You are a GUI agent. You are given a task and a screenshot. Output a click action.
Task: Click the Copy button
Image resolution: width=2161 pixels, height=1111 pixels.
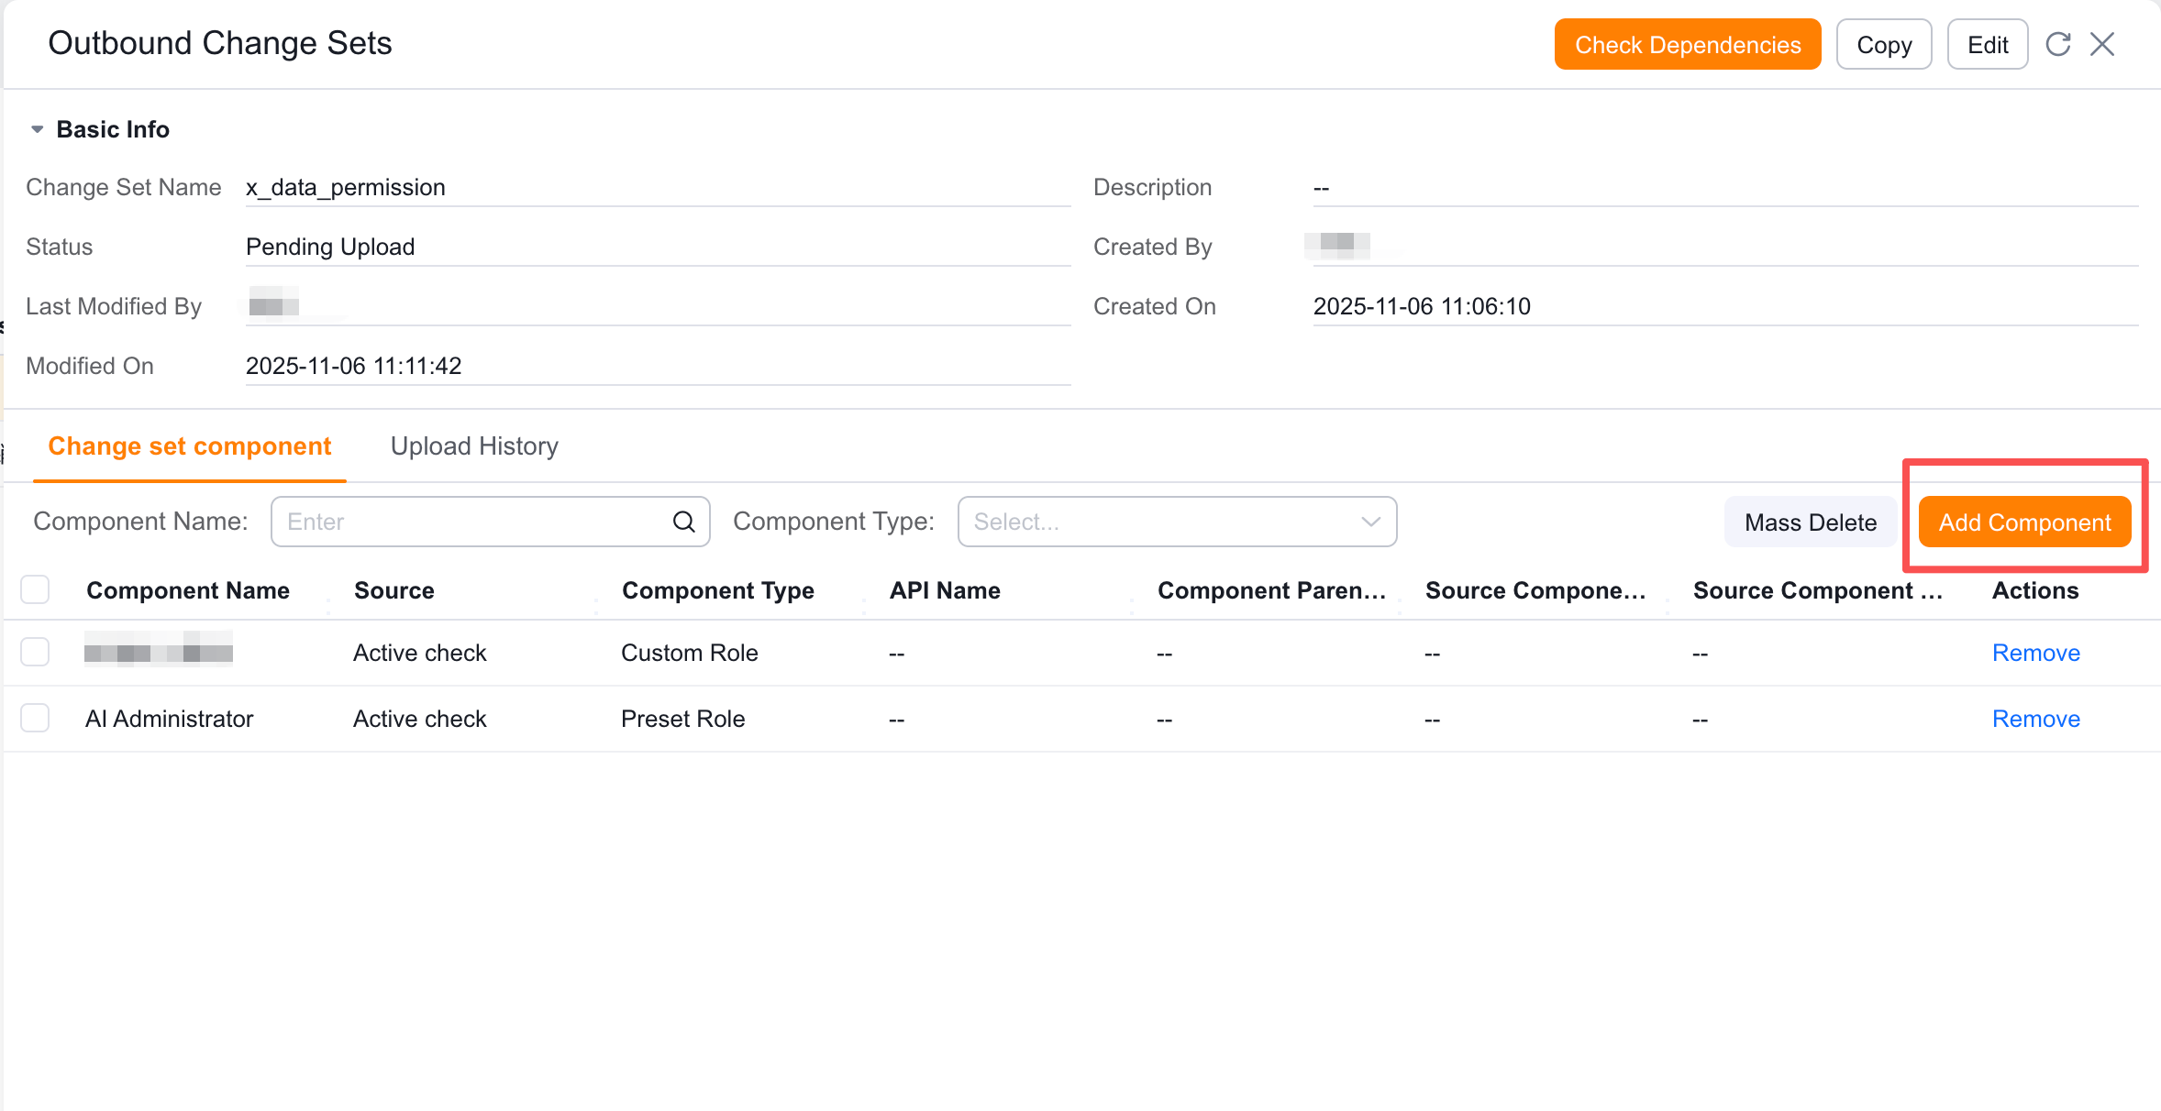1884,44
